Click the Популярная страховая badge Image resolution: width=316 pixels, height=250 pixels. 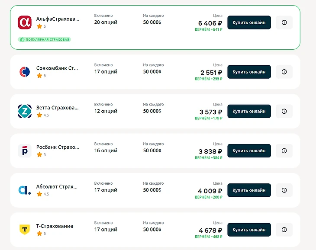click(44, 39)
